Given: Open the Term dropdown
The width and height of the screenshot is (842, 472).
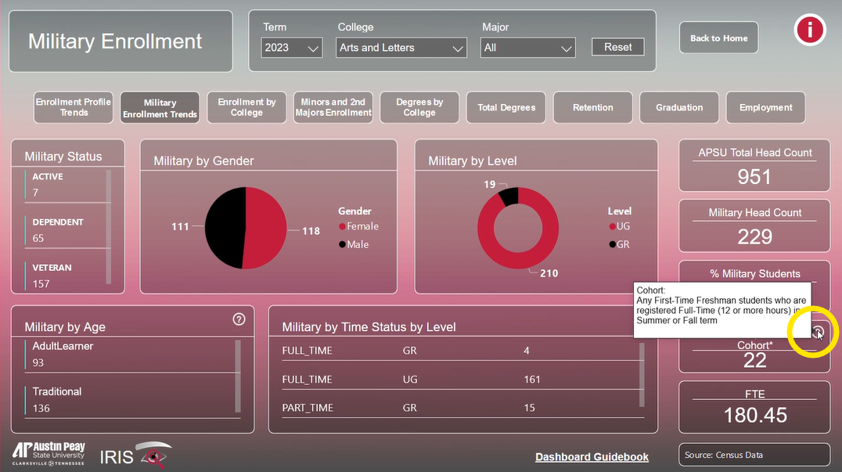Looking at the screenshot, I should [292, 48].
